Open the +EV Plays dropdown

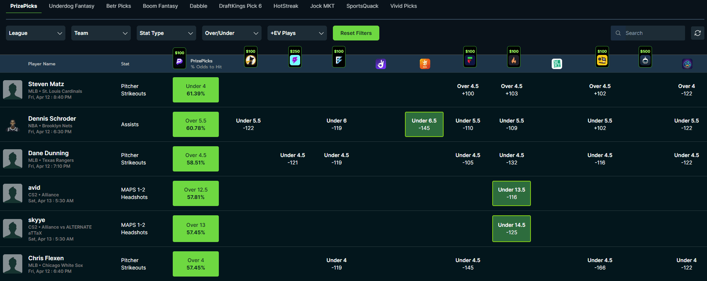click(x=297, y=33)
